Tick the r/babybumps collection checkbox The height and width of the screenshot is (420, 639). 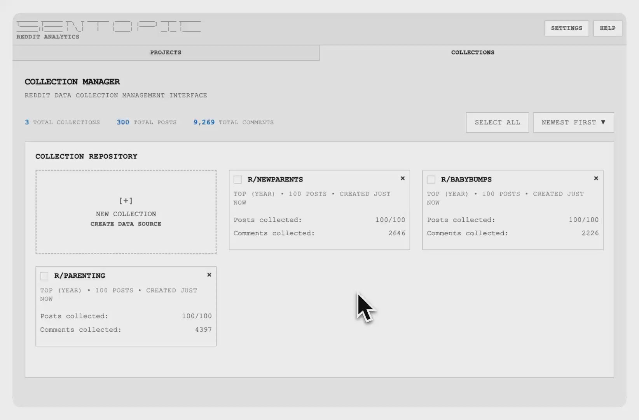tap(431, 180)
